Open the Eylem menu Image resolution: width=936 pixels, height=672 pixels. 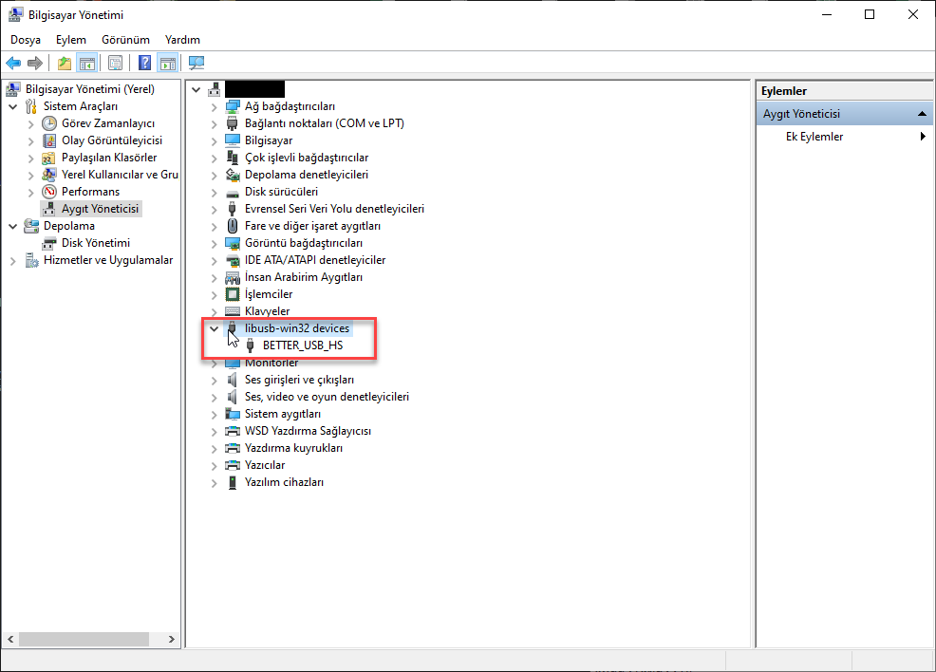point(71,39)
